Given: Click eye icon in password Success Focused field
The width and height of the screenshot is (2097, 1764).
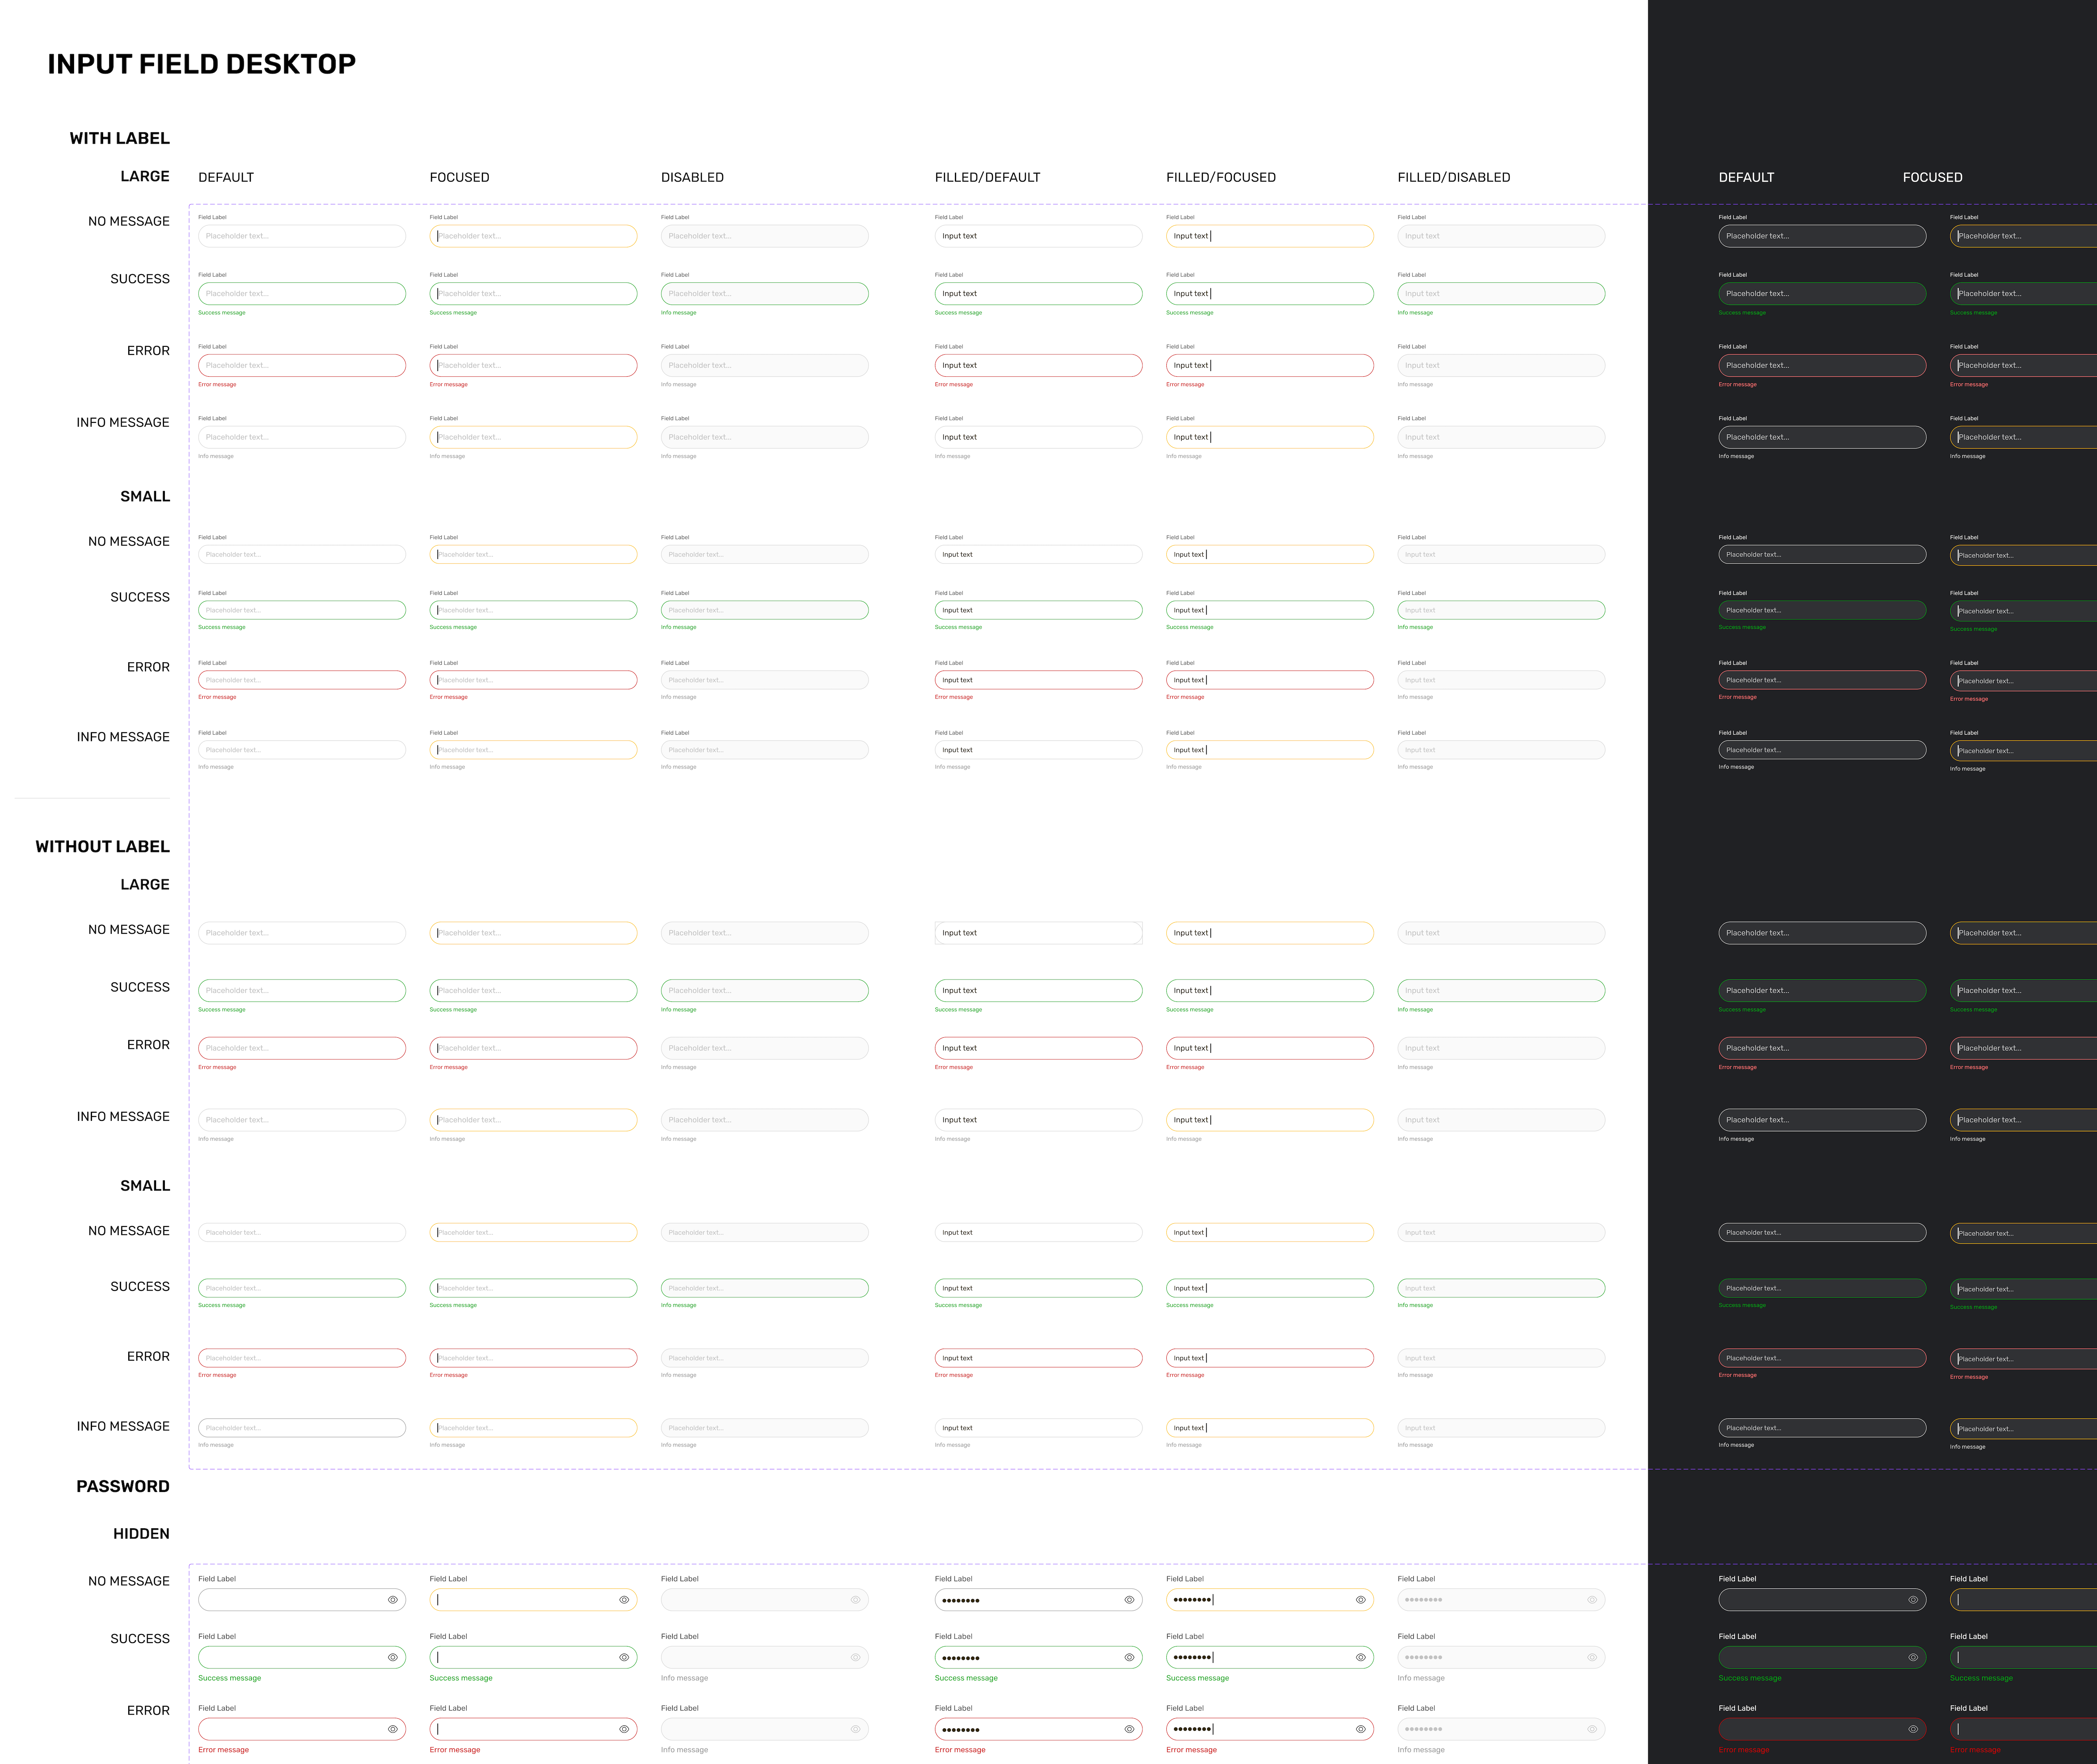Looking at the screenshot, I should click(x=624, y=1657).
